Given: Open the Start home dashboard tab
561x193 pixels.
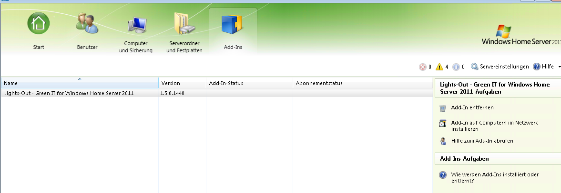Looking at the screenshot, I should (x=38, y=31).
